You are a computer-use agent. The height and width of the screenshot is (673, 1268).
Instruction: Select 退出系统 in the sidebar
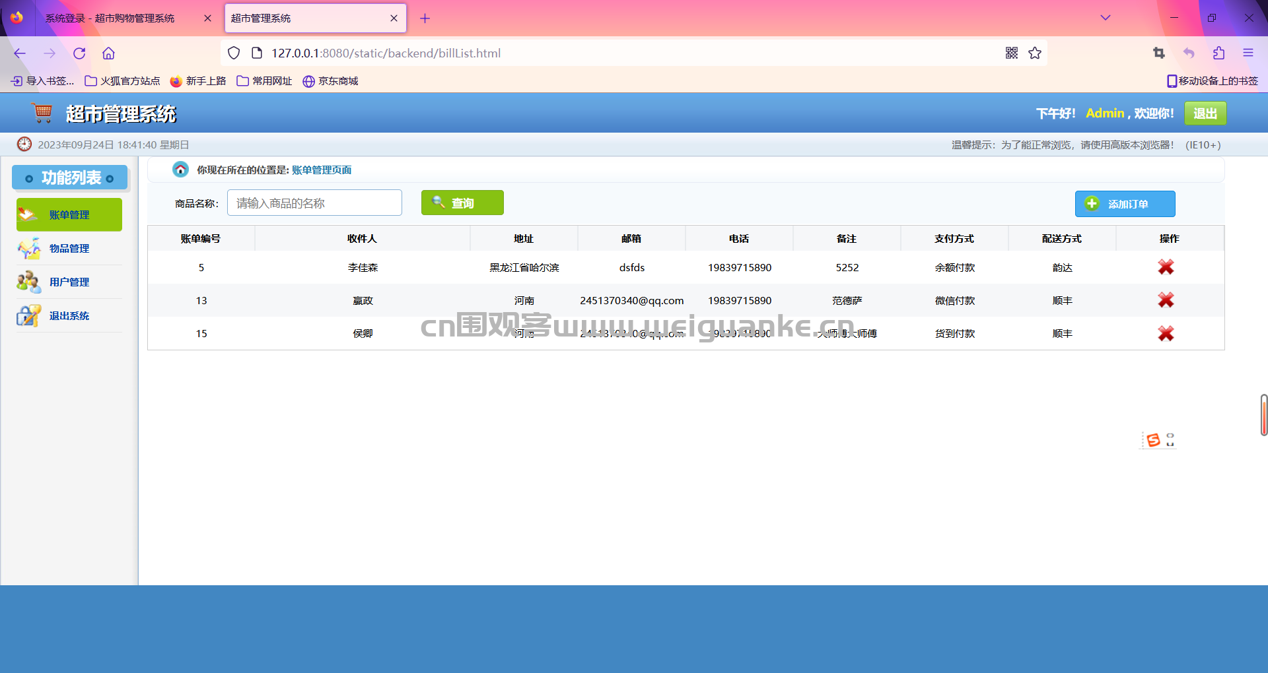(69, 316)
